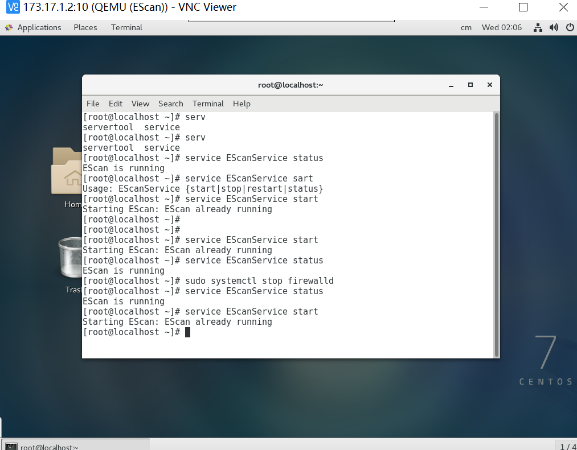
Task: Open the Terminal app menu in top panel
Action: [126, 27]
